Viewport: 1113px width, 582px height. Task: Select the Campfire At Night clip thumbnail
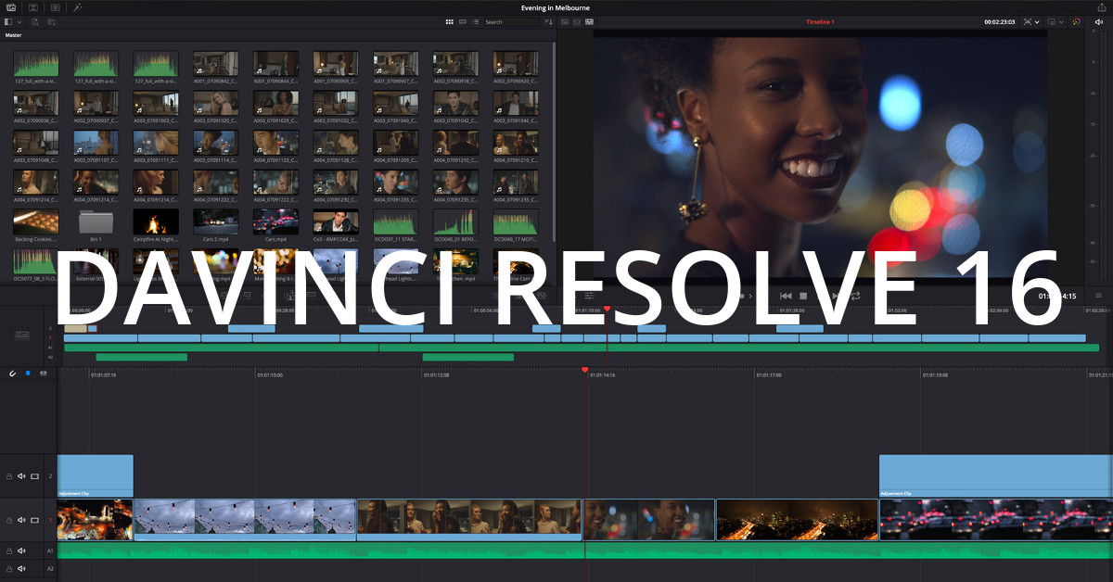[x=156, y=221]
